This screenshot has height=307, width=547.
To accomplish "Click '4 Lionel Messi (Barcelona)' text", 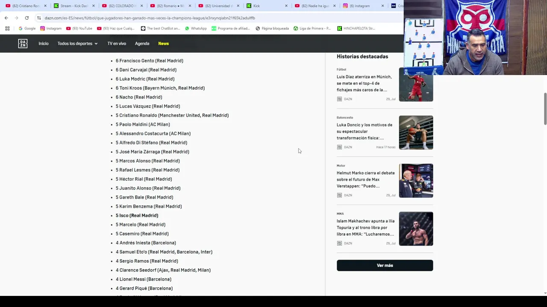I will click(x=144, y=279).
